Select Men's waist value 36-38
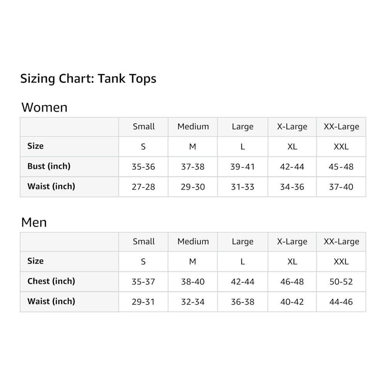 coord(242,302)
